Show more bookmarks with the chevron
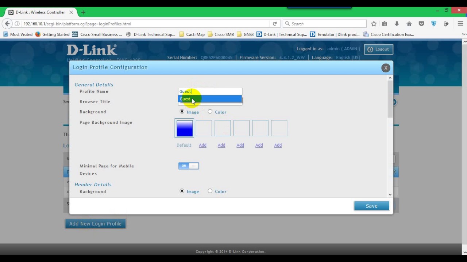This screenshot has width=467, height=262. [464, 35]
